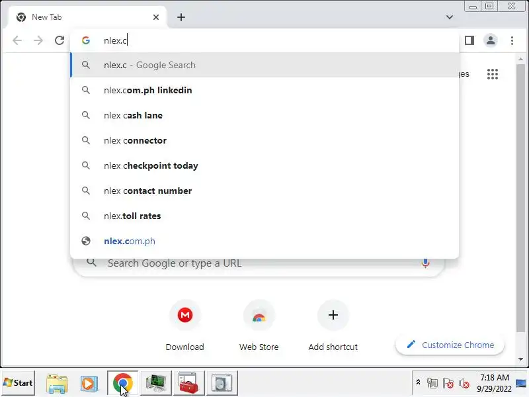This screenshot has width=529, height=397.
Task: Close the New Tab tab
Action: tap(156, 17)
